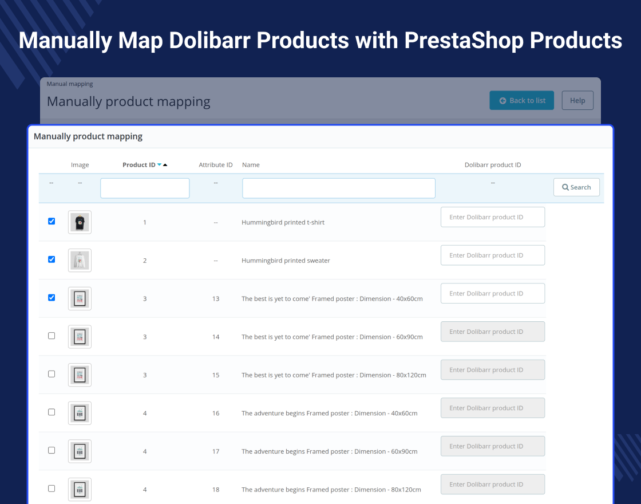This screenshot has height=504, width=641.
Task: Open thumbnail for poster attribute 15
Action: pyautogui.click(x=80, y=375)
